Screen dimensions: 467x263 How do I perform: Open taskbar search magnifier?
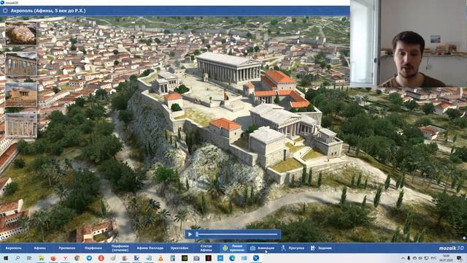(18, 258)
